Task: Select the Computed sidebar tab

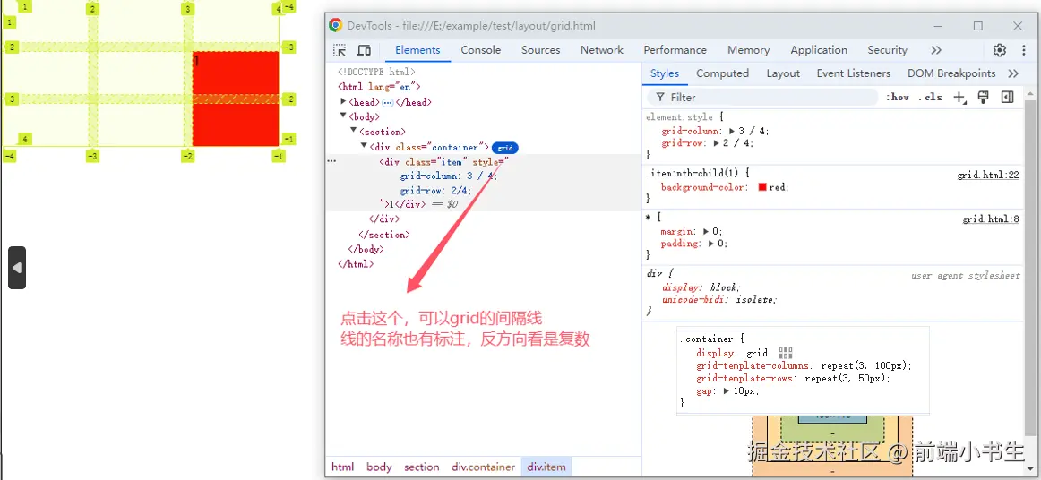Action: (x=722, y=73)
